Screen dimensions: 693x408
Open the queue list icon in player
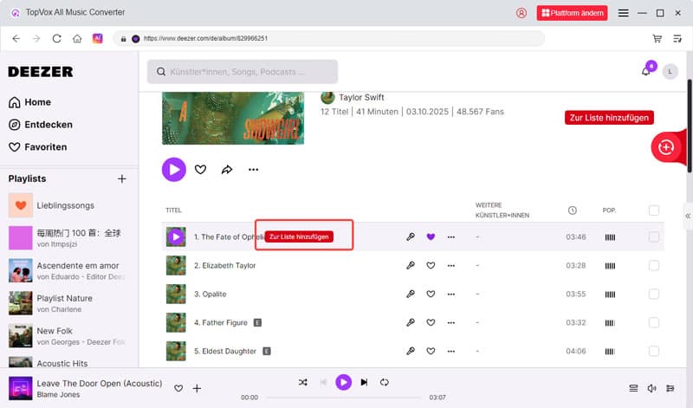point(633,387)
